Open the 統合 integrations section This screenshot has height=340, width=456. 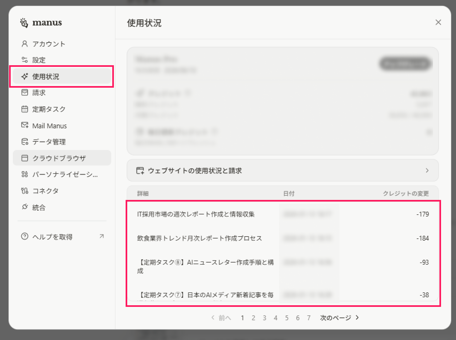click(39, 207)
